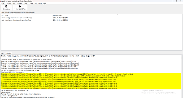
Task: Maximize the Castle Game Engine window
Action: tap(176, 1)
